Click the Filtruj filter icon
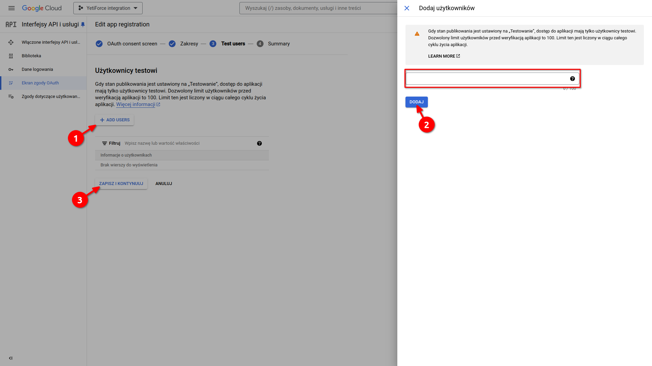Viewport: 652px width, 366px height. pos(105,143)
